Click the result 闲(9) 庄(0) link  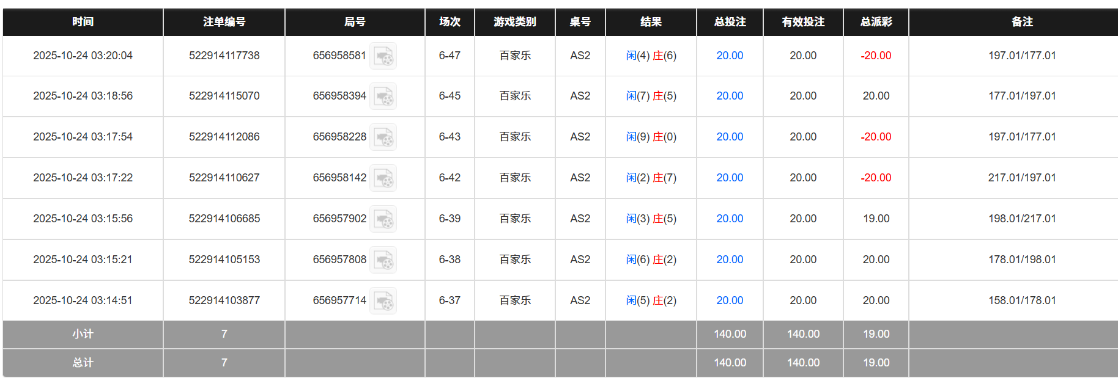(650, 137)
